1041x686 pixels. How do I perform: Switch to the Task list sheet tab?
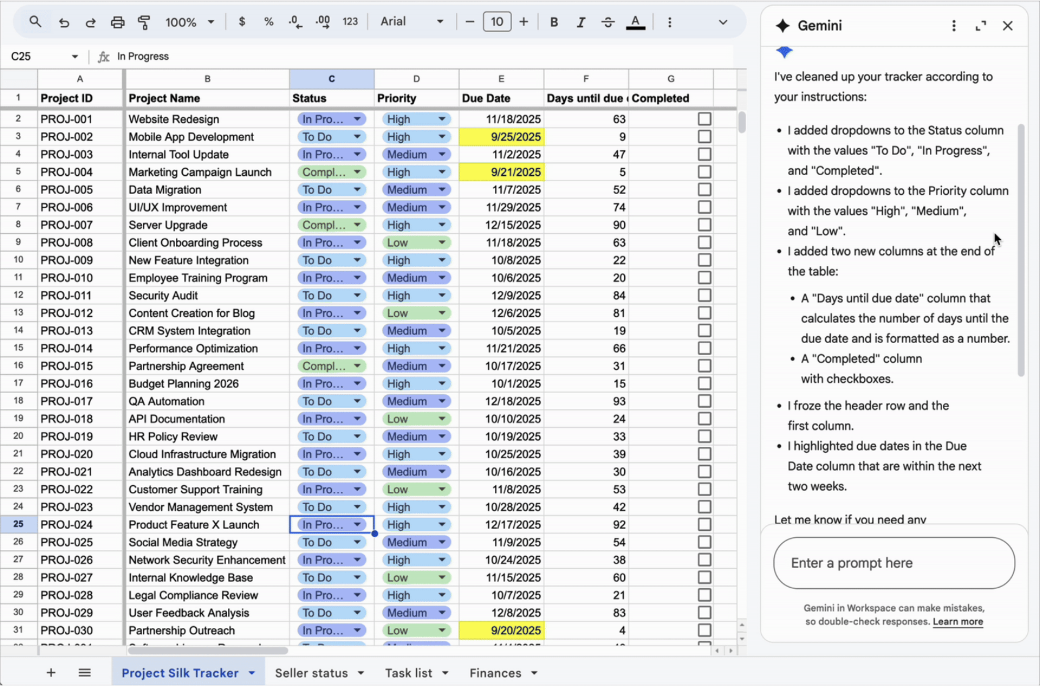pos(409,673)
